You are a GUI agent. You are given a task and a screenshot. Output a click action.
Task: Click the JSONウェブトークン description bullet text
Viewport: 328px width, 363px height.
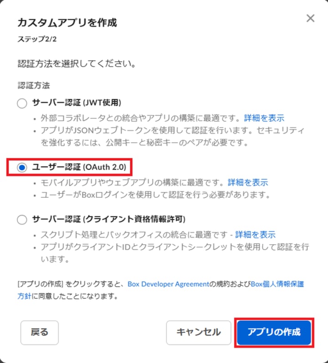pyautogui.click(x=172, y=136)
